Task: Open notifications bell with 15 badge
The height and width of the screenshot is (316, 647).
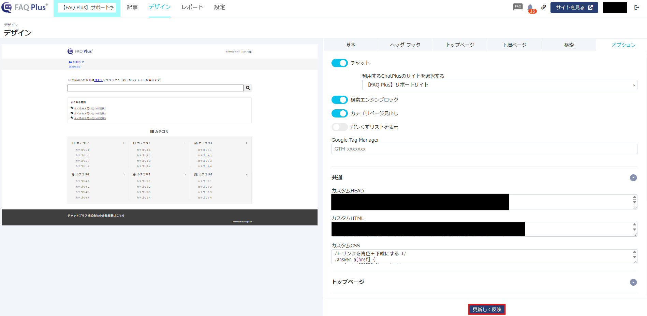Action: pos(531,8)
